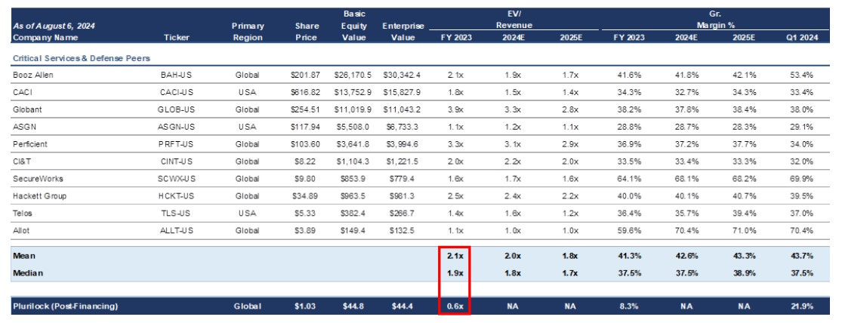Viewport: 842px width, 323px height.
Task: Select Perficient company name
Action: 30,144
